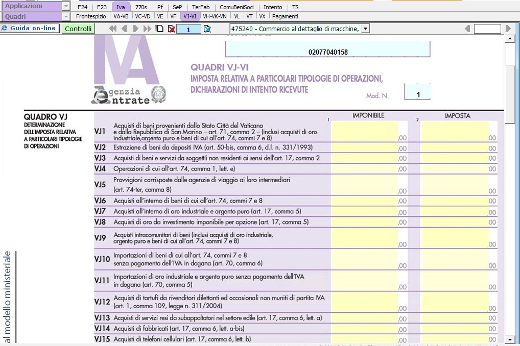This screenshot has width=520, height=346.
Task: Click the blue X page icon beside the module number
Action: pyautogui.click(x=207, y=29)
